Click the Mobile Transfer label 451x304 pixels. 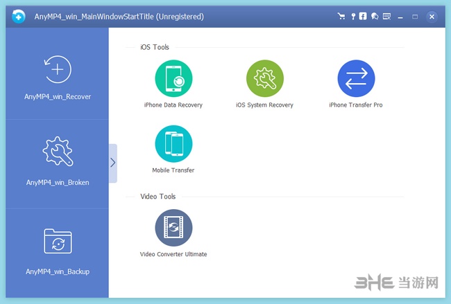tap(173, 170)
